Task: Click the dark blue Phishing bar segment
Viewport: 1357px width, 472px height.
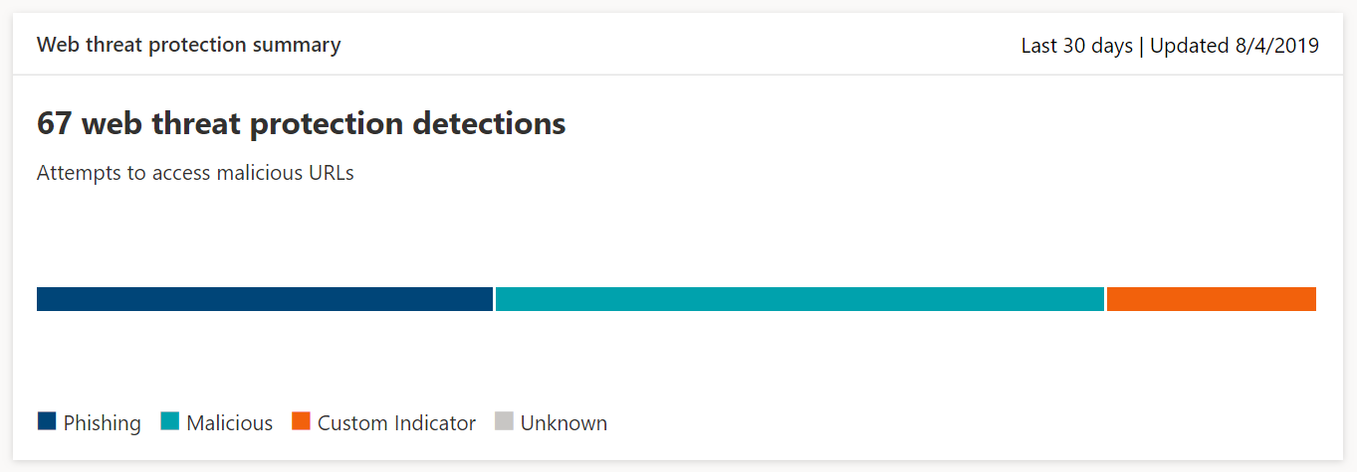Action: (x=265, y=299)
